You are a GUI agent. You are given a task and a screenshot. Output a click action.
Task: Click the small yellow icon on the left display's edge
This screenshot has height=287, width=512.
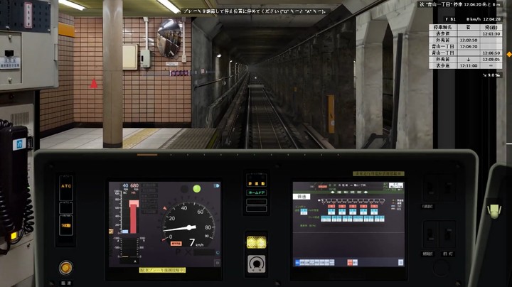click(x=111, y=231)
